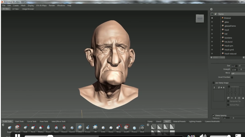The image size is (245, 137).
Task: Choose the Grab tool
Action: 25,128
